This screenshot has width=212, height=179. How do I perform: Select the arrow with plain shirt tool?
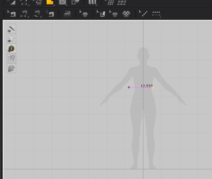coord(84,14)
